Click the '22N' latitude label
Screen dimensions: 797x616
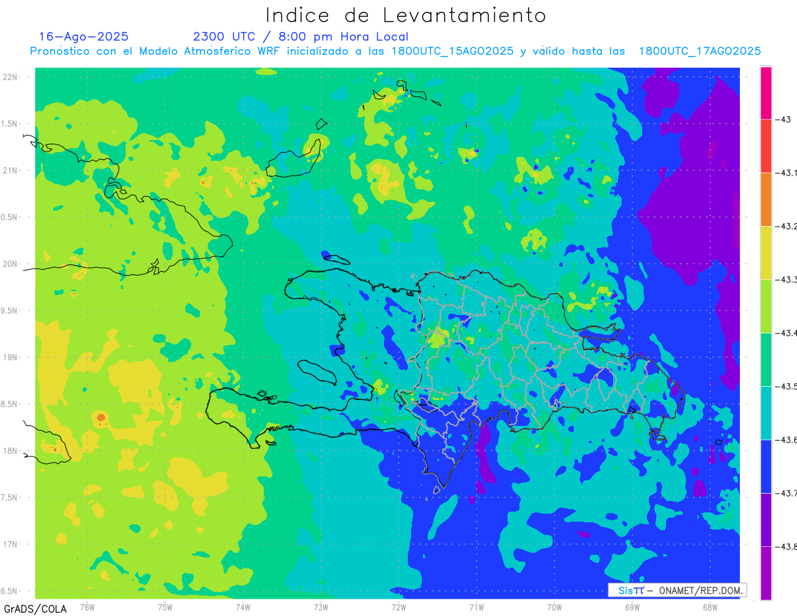11,76
